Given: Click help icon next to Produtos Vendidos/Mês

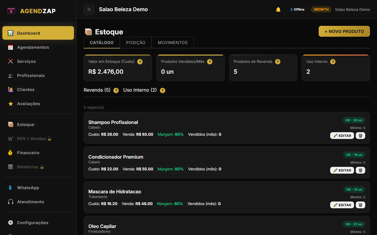Looking at the screenshot, I should click(210, 62).
